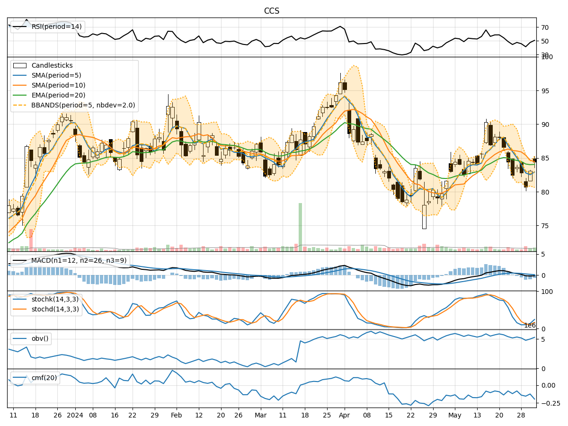Click the MACD(n1=12, n2=26, n3=9) label
Screen dimensions: 568x426
point(79,259)
